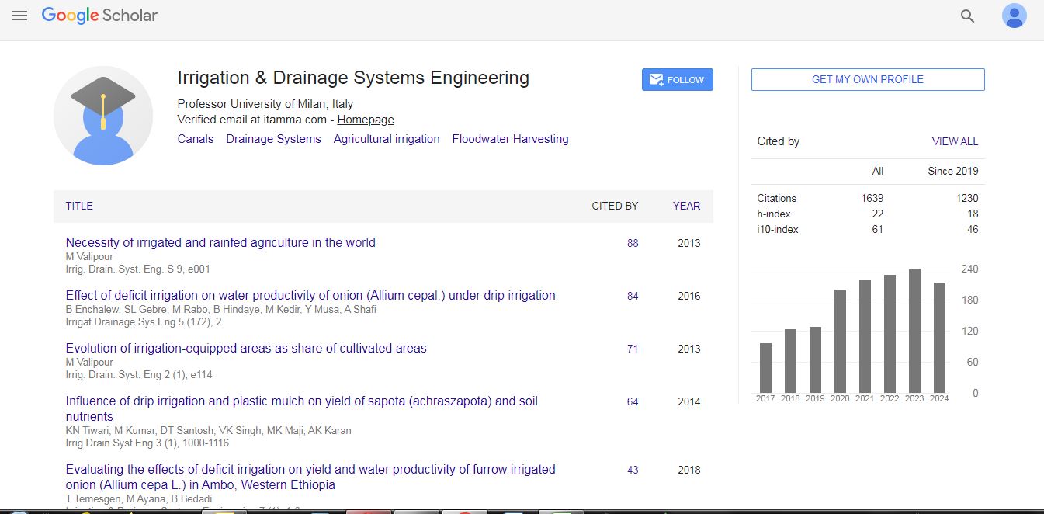Open the Homepage link

click(x=365, y=120)
